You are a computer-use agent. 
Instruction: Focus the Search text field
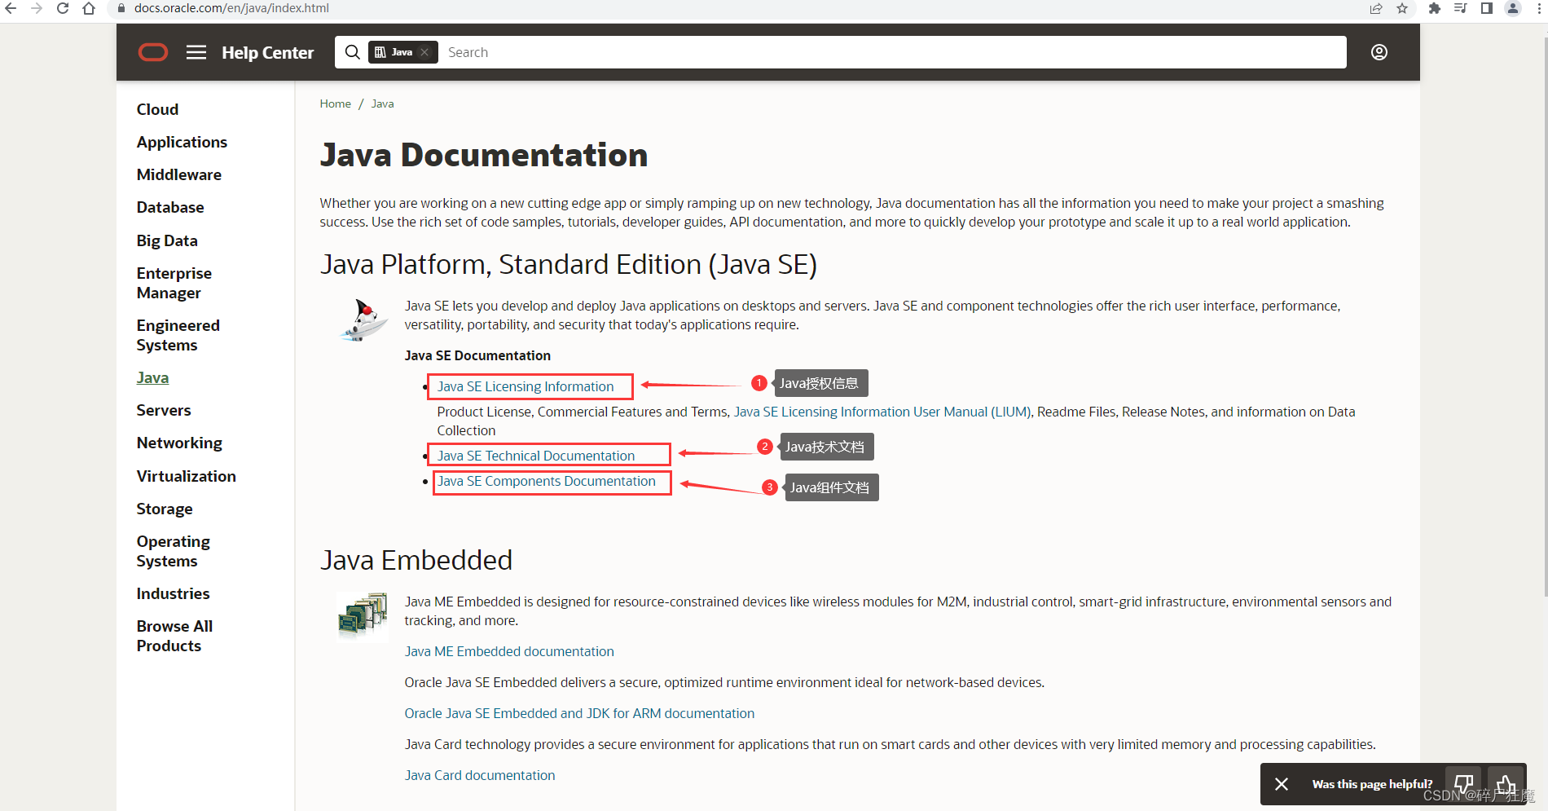coord(892,52)
